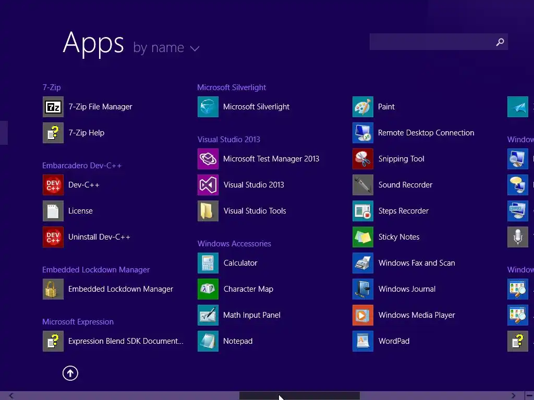Launch Notepad via its icon

click(208, 341)
